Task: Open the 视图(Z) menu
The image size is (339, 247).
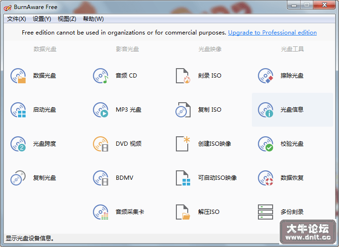Action: (x=67, y=19)
